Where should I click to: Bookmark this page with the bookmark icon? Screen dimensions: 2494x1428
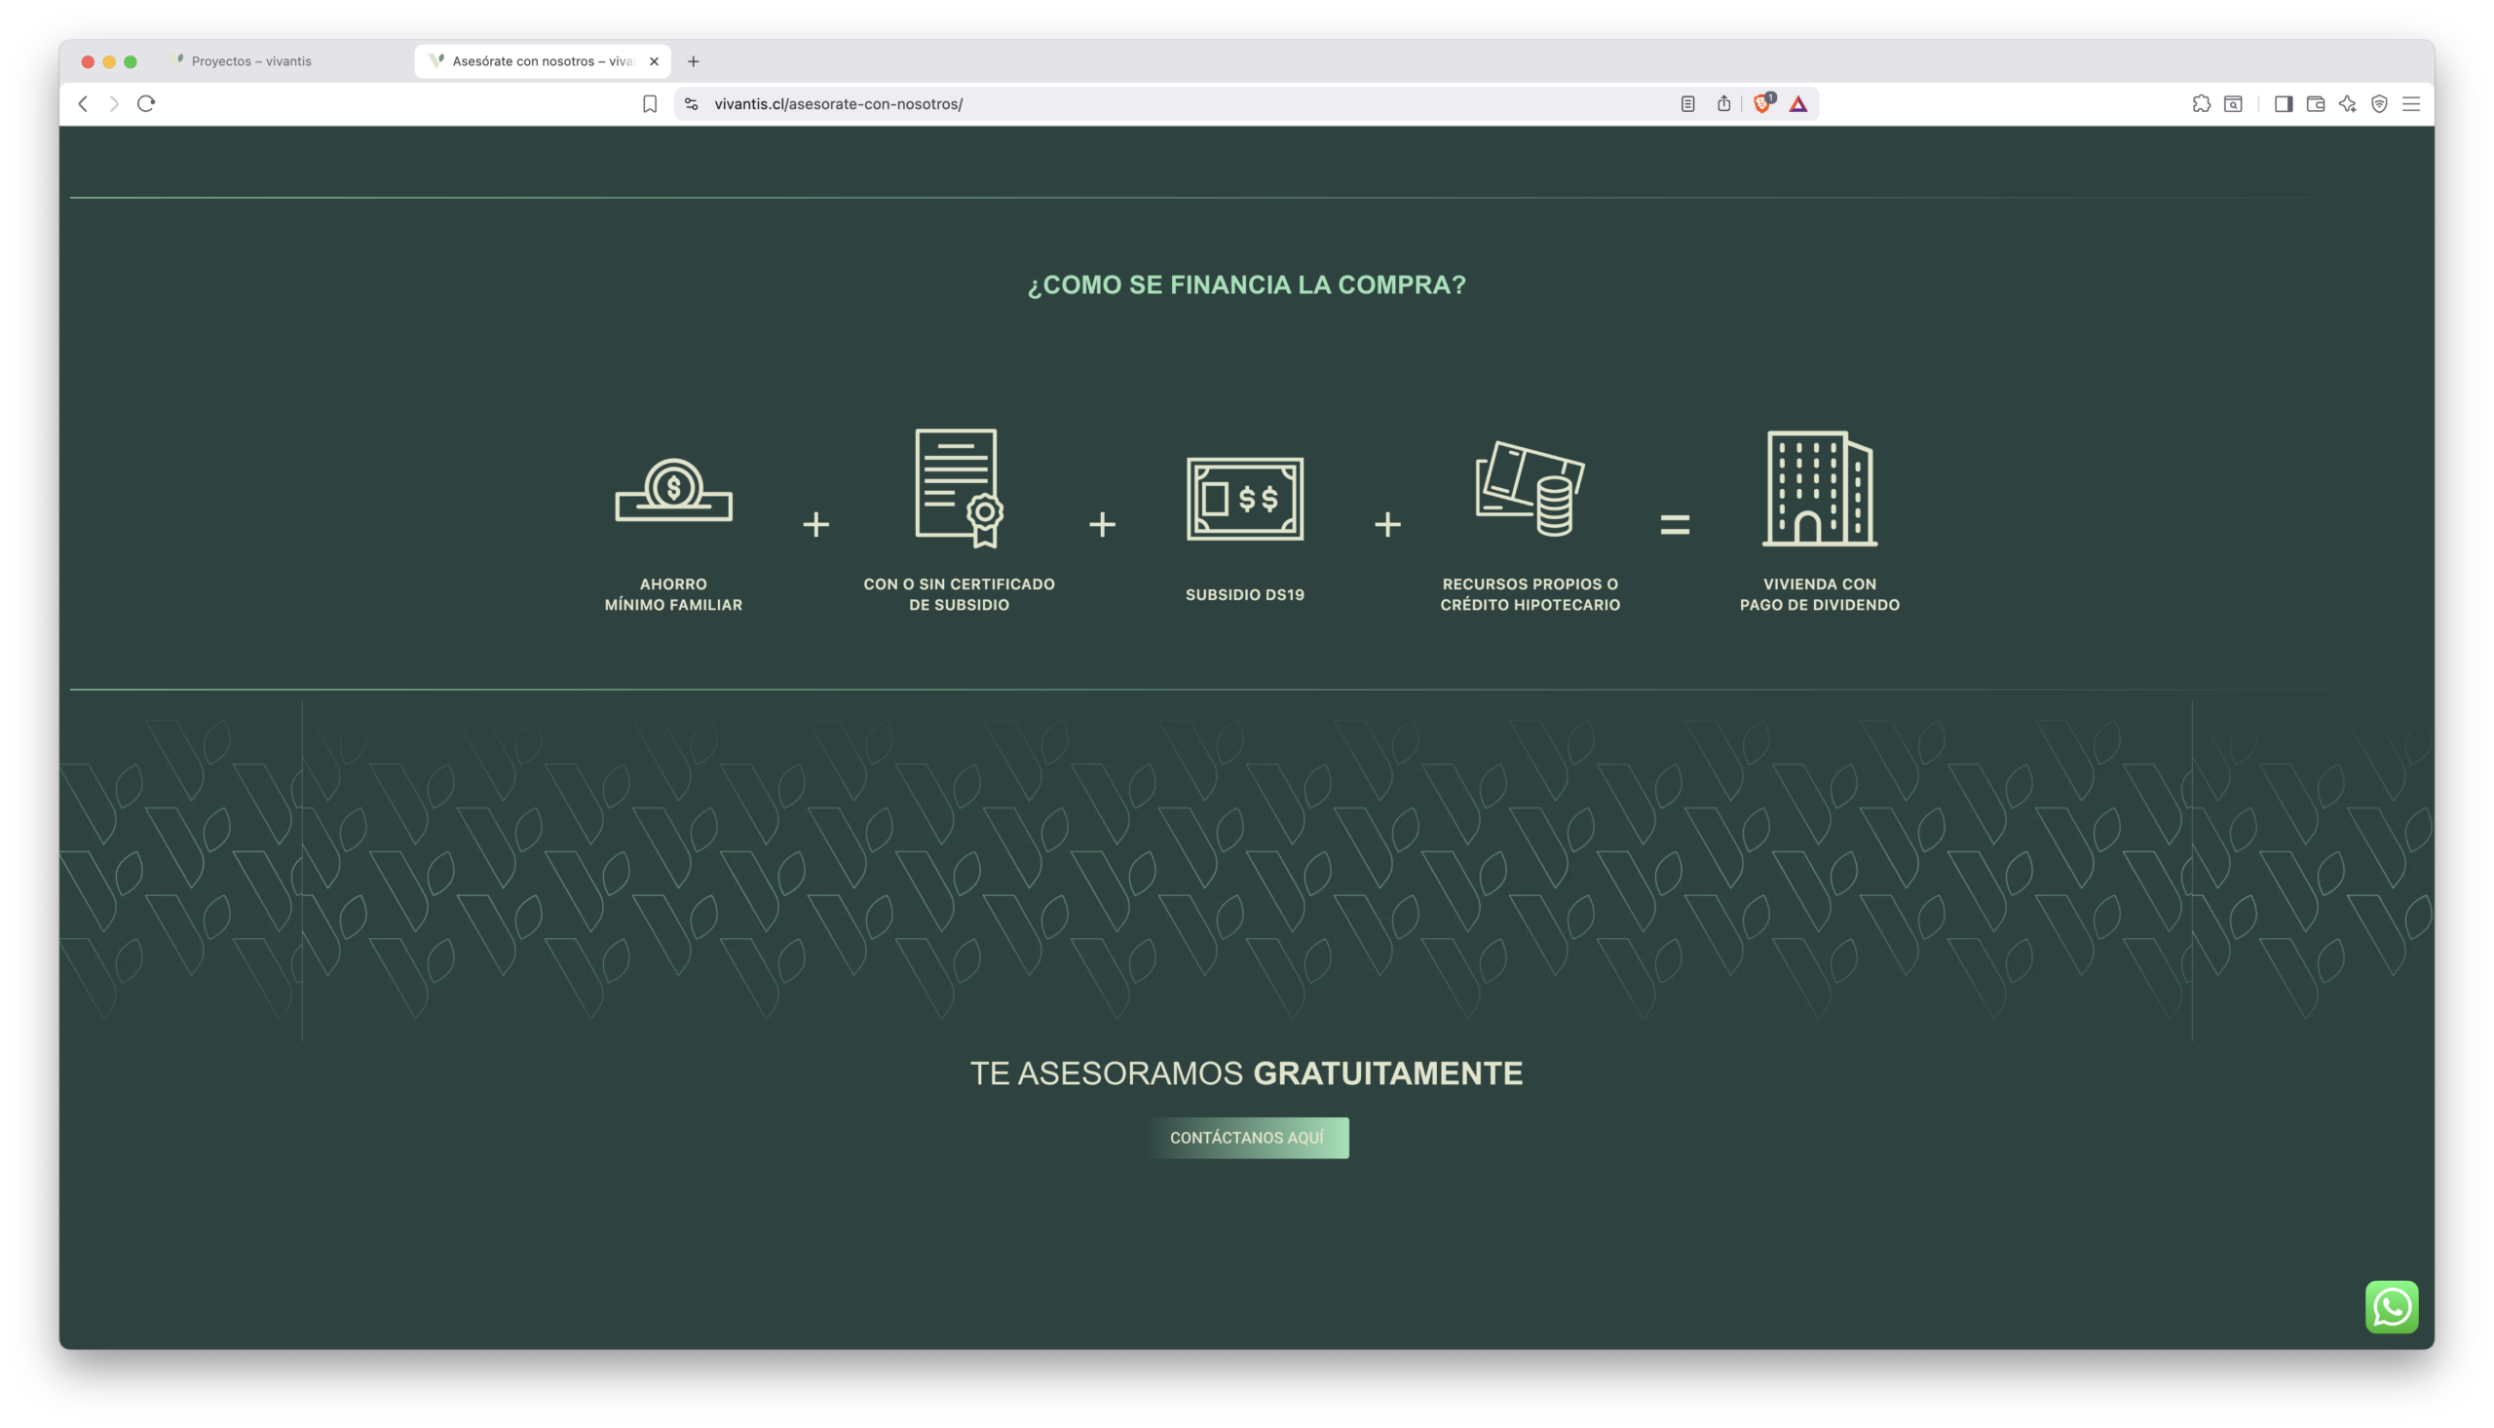[x=649, y=104]
